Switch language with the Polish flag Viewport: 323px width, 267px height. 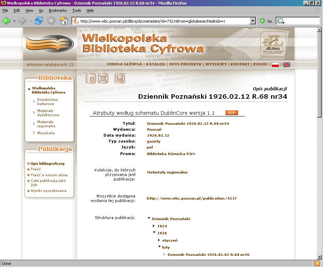pyautogui.click(x=275, y=65)
